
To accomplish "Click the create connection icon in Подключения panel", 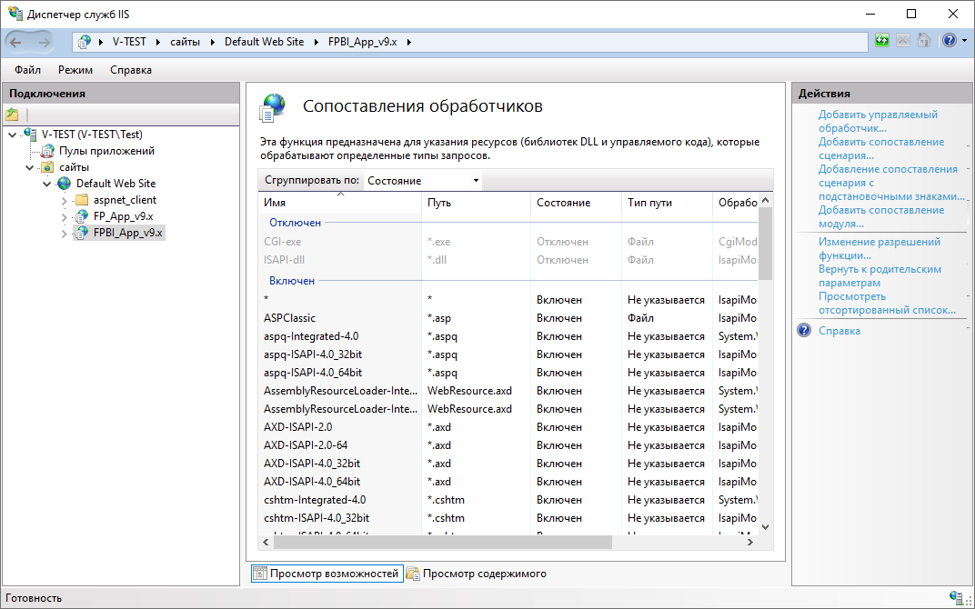I will (12, 115).
